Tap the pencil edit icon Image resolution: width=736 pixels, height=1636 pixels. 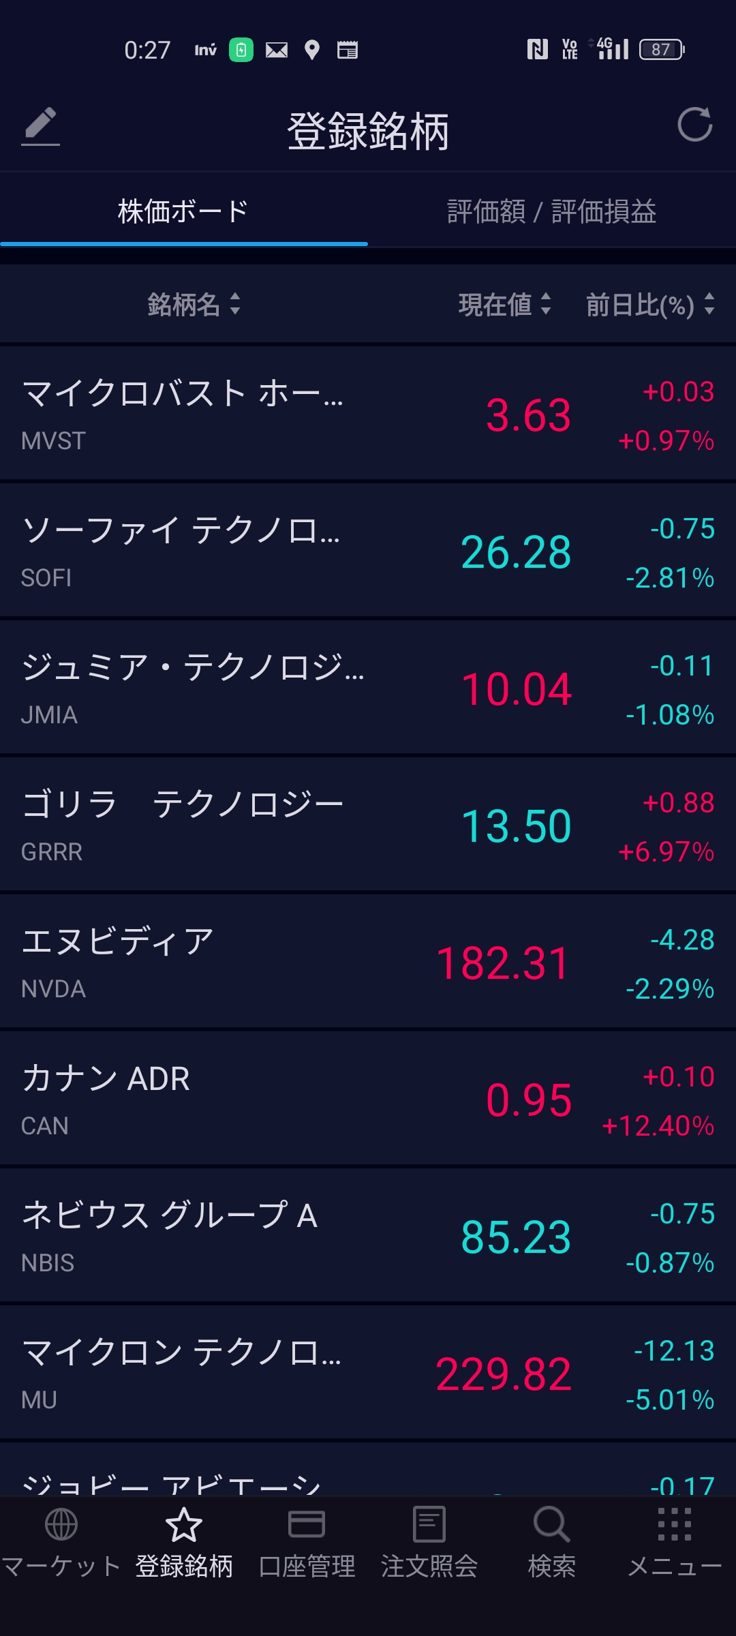pyautogui.click(x=40, y=125)
